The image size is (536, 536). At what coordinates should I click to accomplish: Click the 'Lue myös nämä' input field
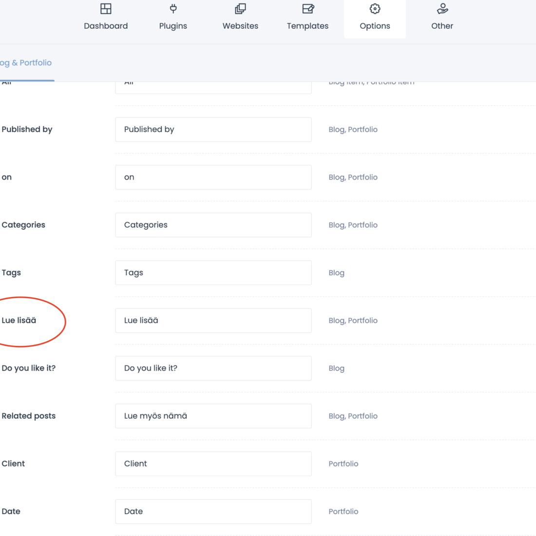coord(213,416)
